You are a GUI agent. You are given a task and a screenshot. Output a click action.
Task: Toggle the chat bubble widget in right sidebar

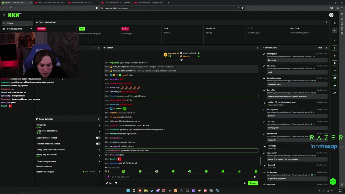tap(334, 63)
